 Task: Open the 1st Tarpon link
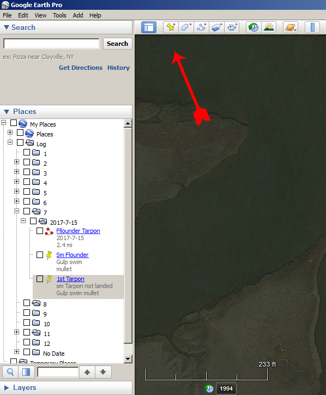(x=70, y=279)
